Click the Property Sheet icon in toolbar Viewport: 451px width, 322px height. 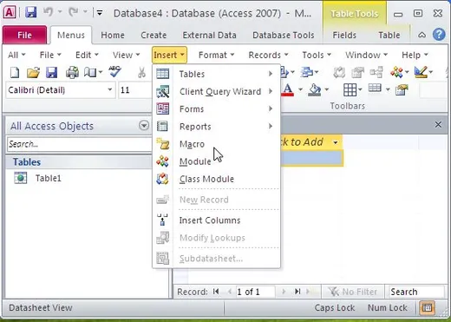(402, 90)
